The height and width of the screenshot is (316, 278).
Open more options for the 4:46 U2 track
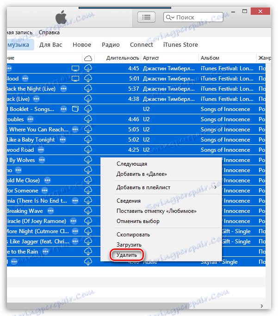31,119
